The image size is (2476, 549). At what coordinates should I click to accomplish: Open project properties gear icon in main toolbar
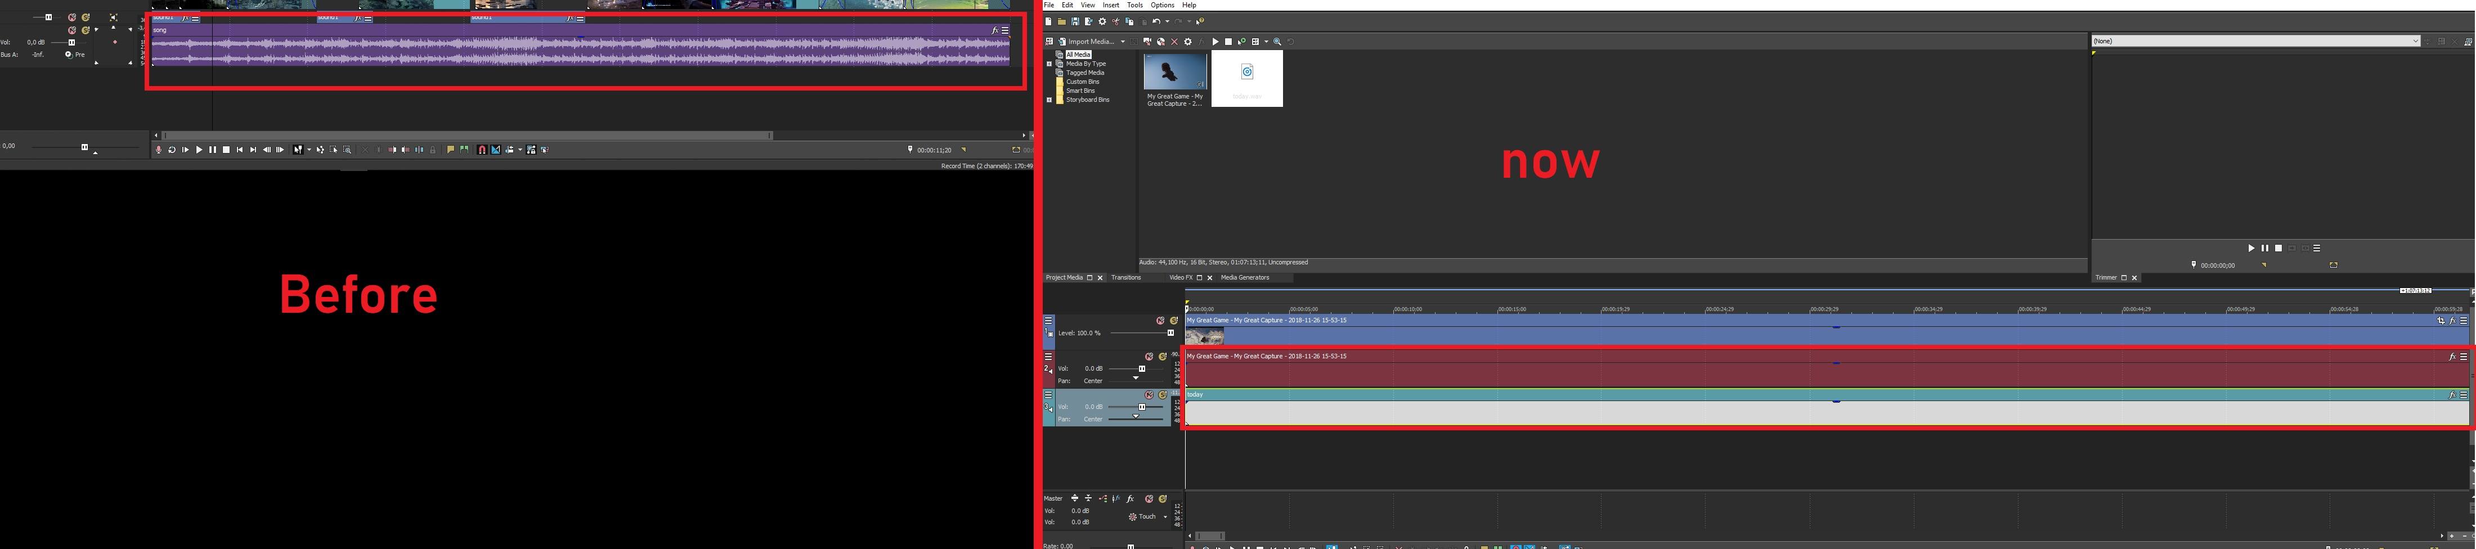[1101, 21]
